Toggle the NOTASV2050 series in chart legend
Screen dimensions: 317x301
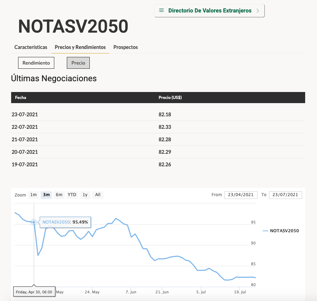pos(284,231)
